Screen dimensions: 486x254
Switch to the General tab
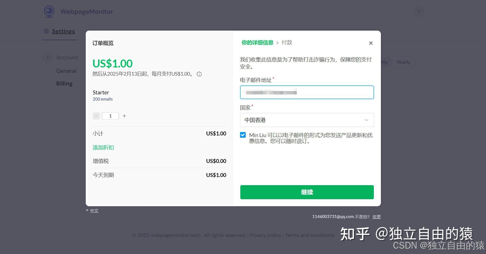pyautogui.click(x=66, y=71)
